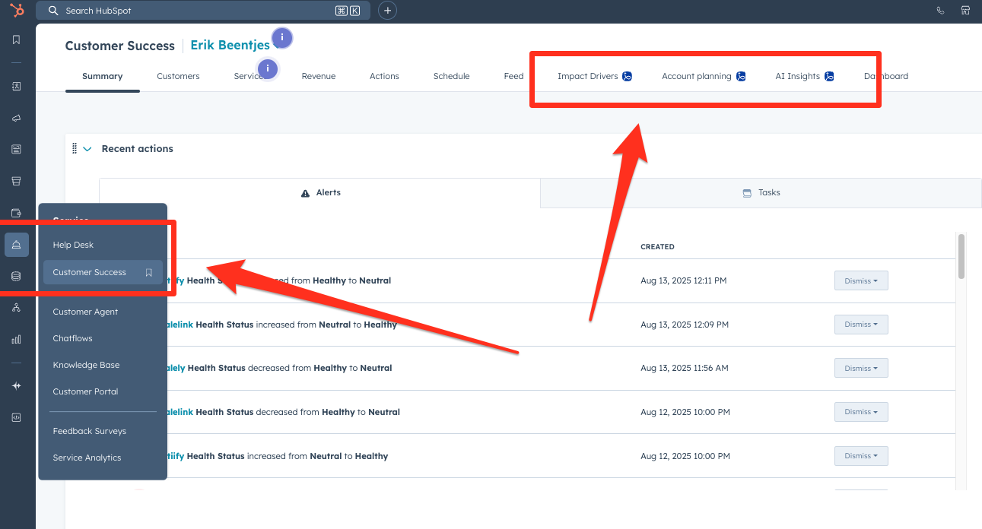Switch to the Actions tab

pos(384,76)
